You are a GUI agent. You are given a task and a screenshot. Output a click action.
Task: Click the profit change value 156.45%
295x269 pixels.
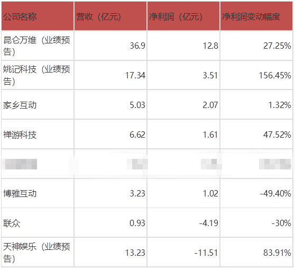[x=275, y=75]
